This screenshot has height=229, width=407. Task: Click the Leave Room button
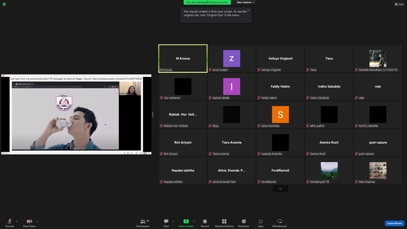point(394,223)
